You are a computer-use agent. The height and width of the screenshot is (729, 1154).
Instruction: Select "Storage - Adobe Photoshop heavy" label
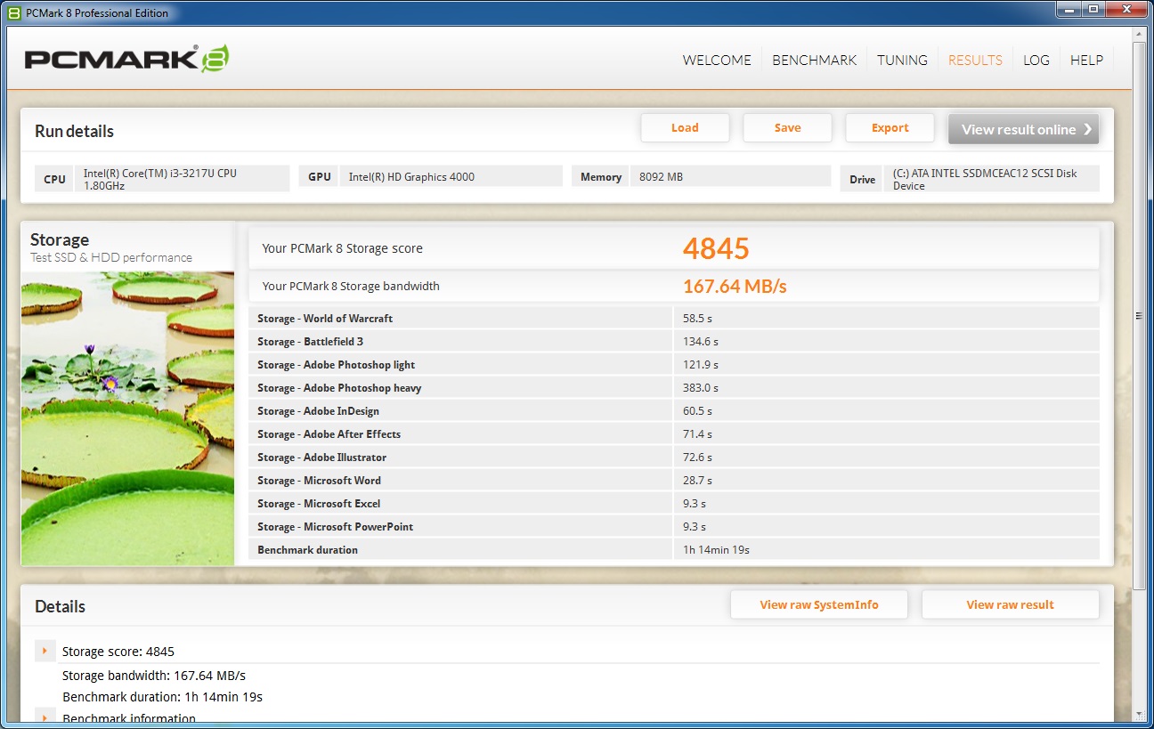[339, 388]
